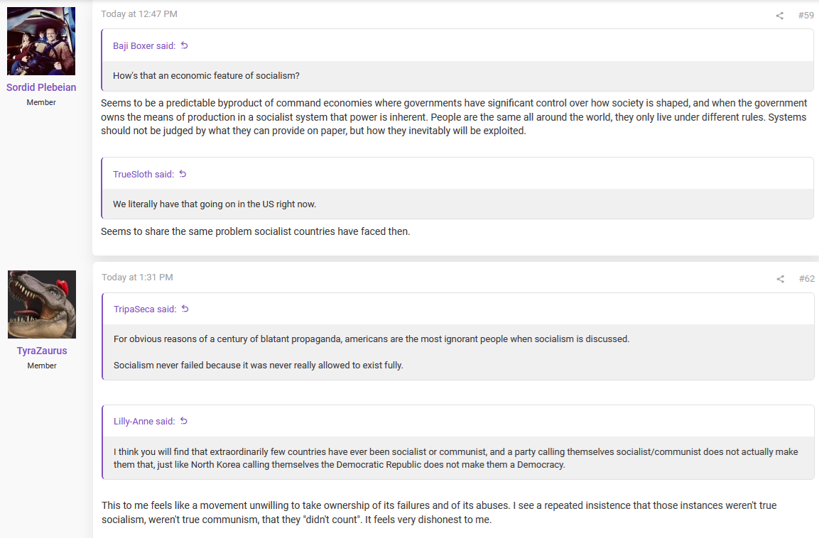Click the share icon on post #59
The height and width of the screenshot is (538, 819).
(x=779, y=16)
